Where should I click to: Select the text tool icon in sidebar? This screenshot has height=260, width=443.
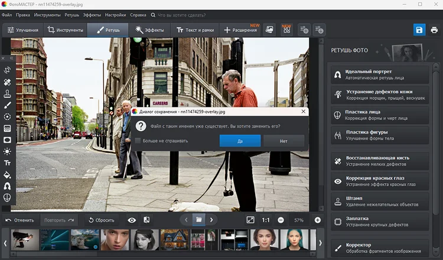7,163
